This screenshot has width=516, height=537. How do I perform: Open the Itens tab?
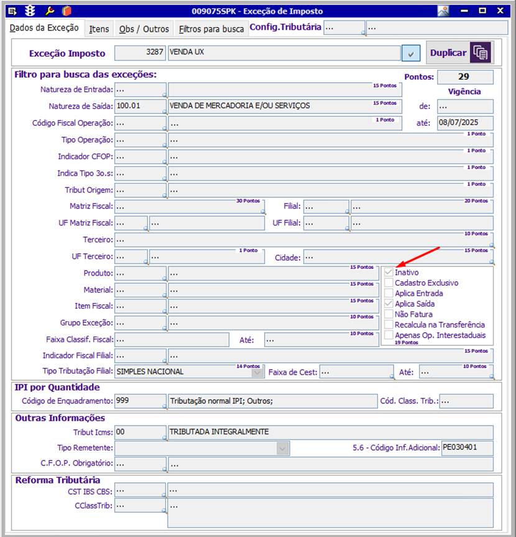point(99,29)
